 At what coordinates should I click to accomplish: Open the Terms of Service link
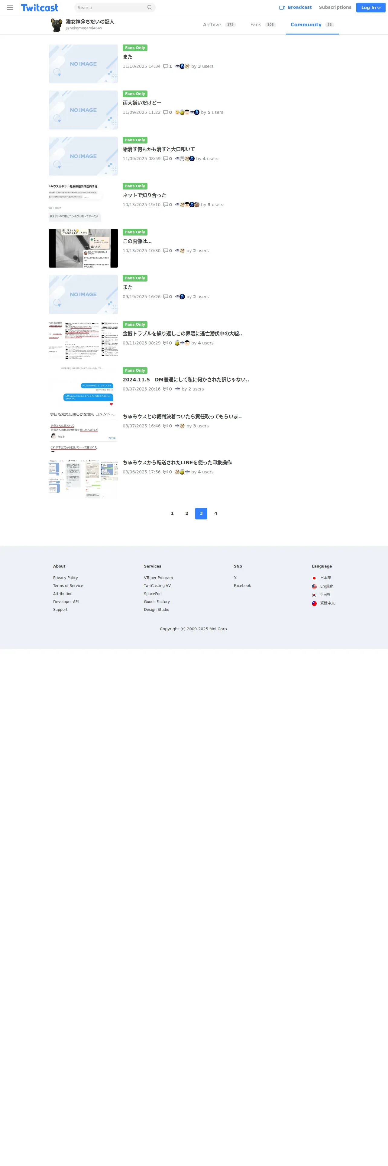pyautogui.click(x=68, y=586)
